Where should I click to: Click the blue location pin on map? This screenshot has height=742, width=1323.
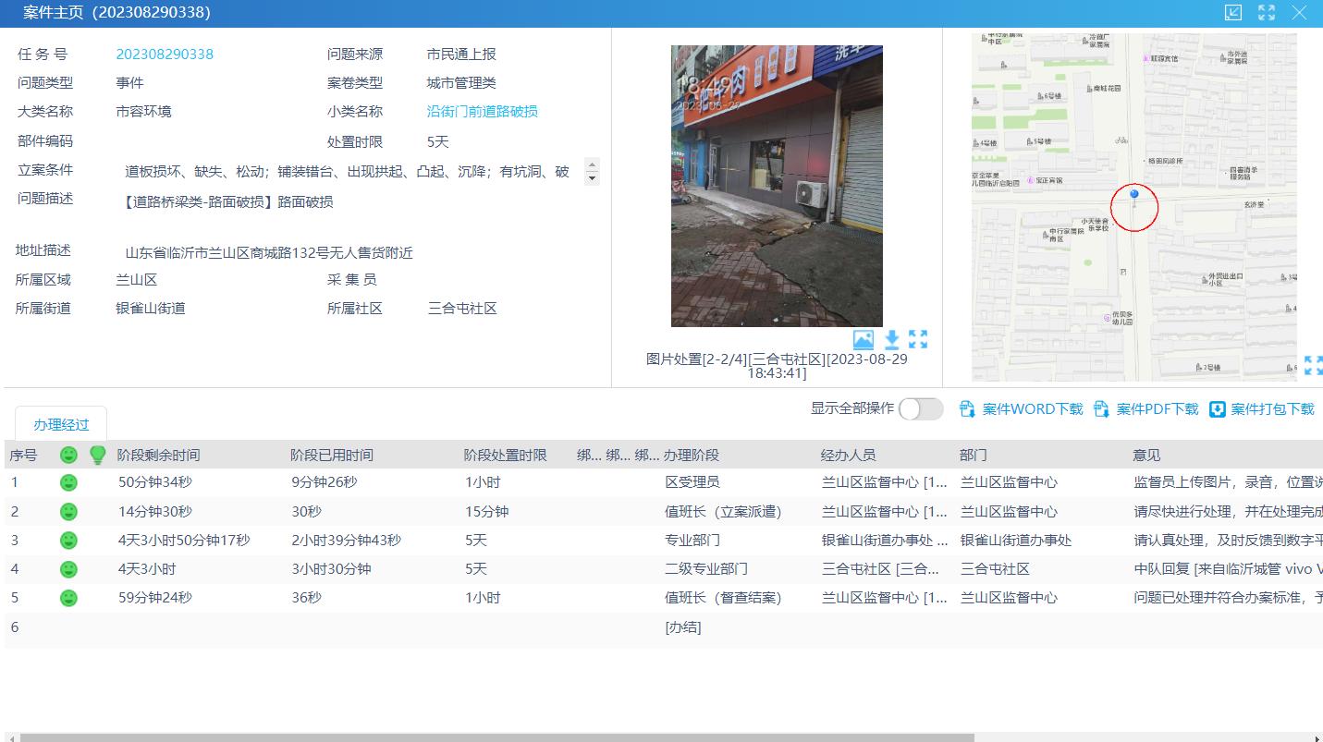pos(1134,195)
